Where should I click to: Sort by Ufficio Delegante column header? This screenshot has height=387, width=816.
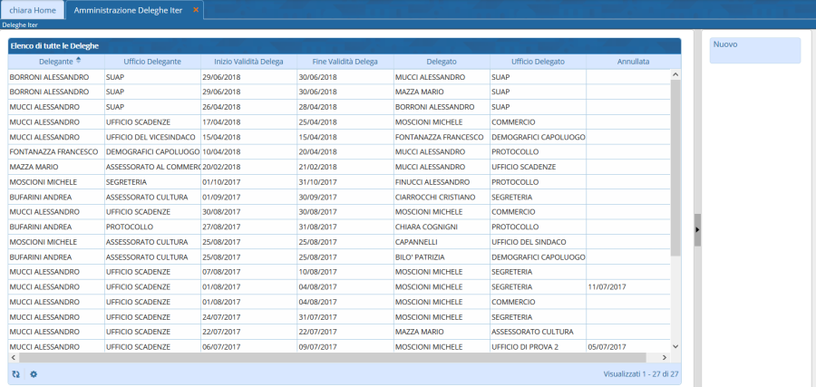pos(151,62)
